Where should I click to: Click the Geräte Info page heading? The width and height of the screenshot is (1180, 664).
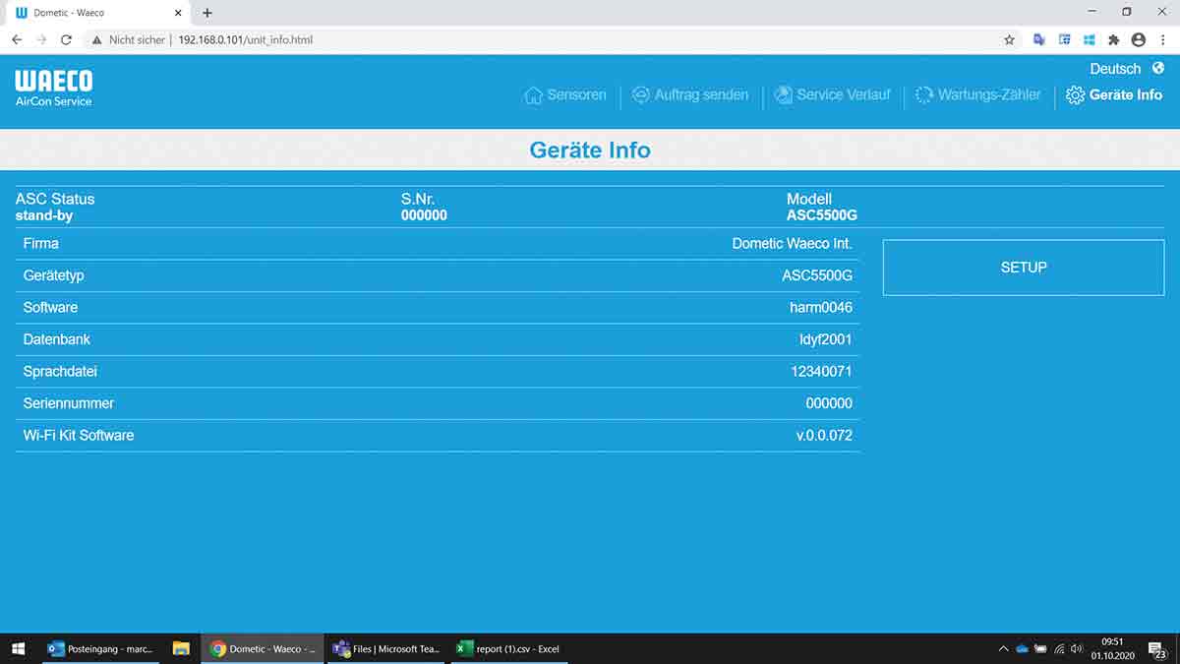point(590,151)
